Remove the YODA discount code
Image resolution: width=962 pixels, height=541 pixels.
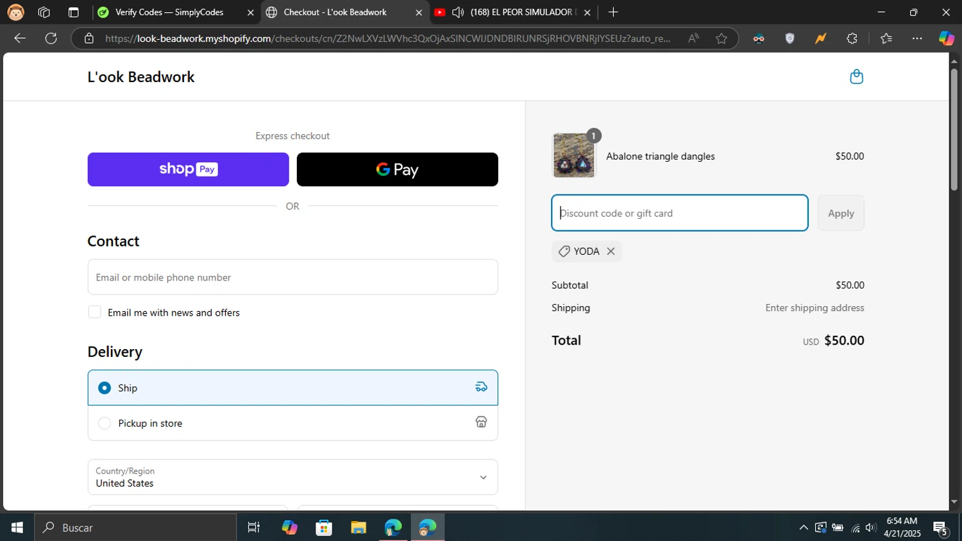point(611,252)
